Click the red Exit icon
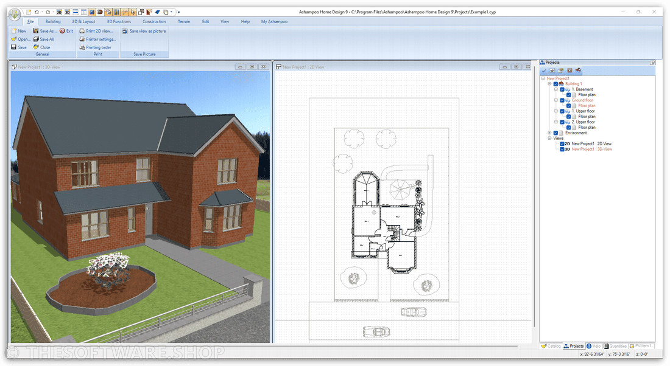The width and height of the screenshot is (670, 366). click(x=62, y=31)
